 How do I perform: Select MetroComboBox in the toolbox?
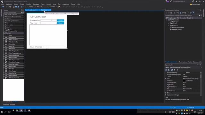(13, 42)
